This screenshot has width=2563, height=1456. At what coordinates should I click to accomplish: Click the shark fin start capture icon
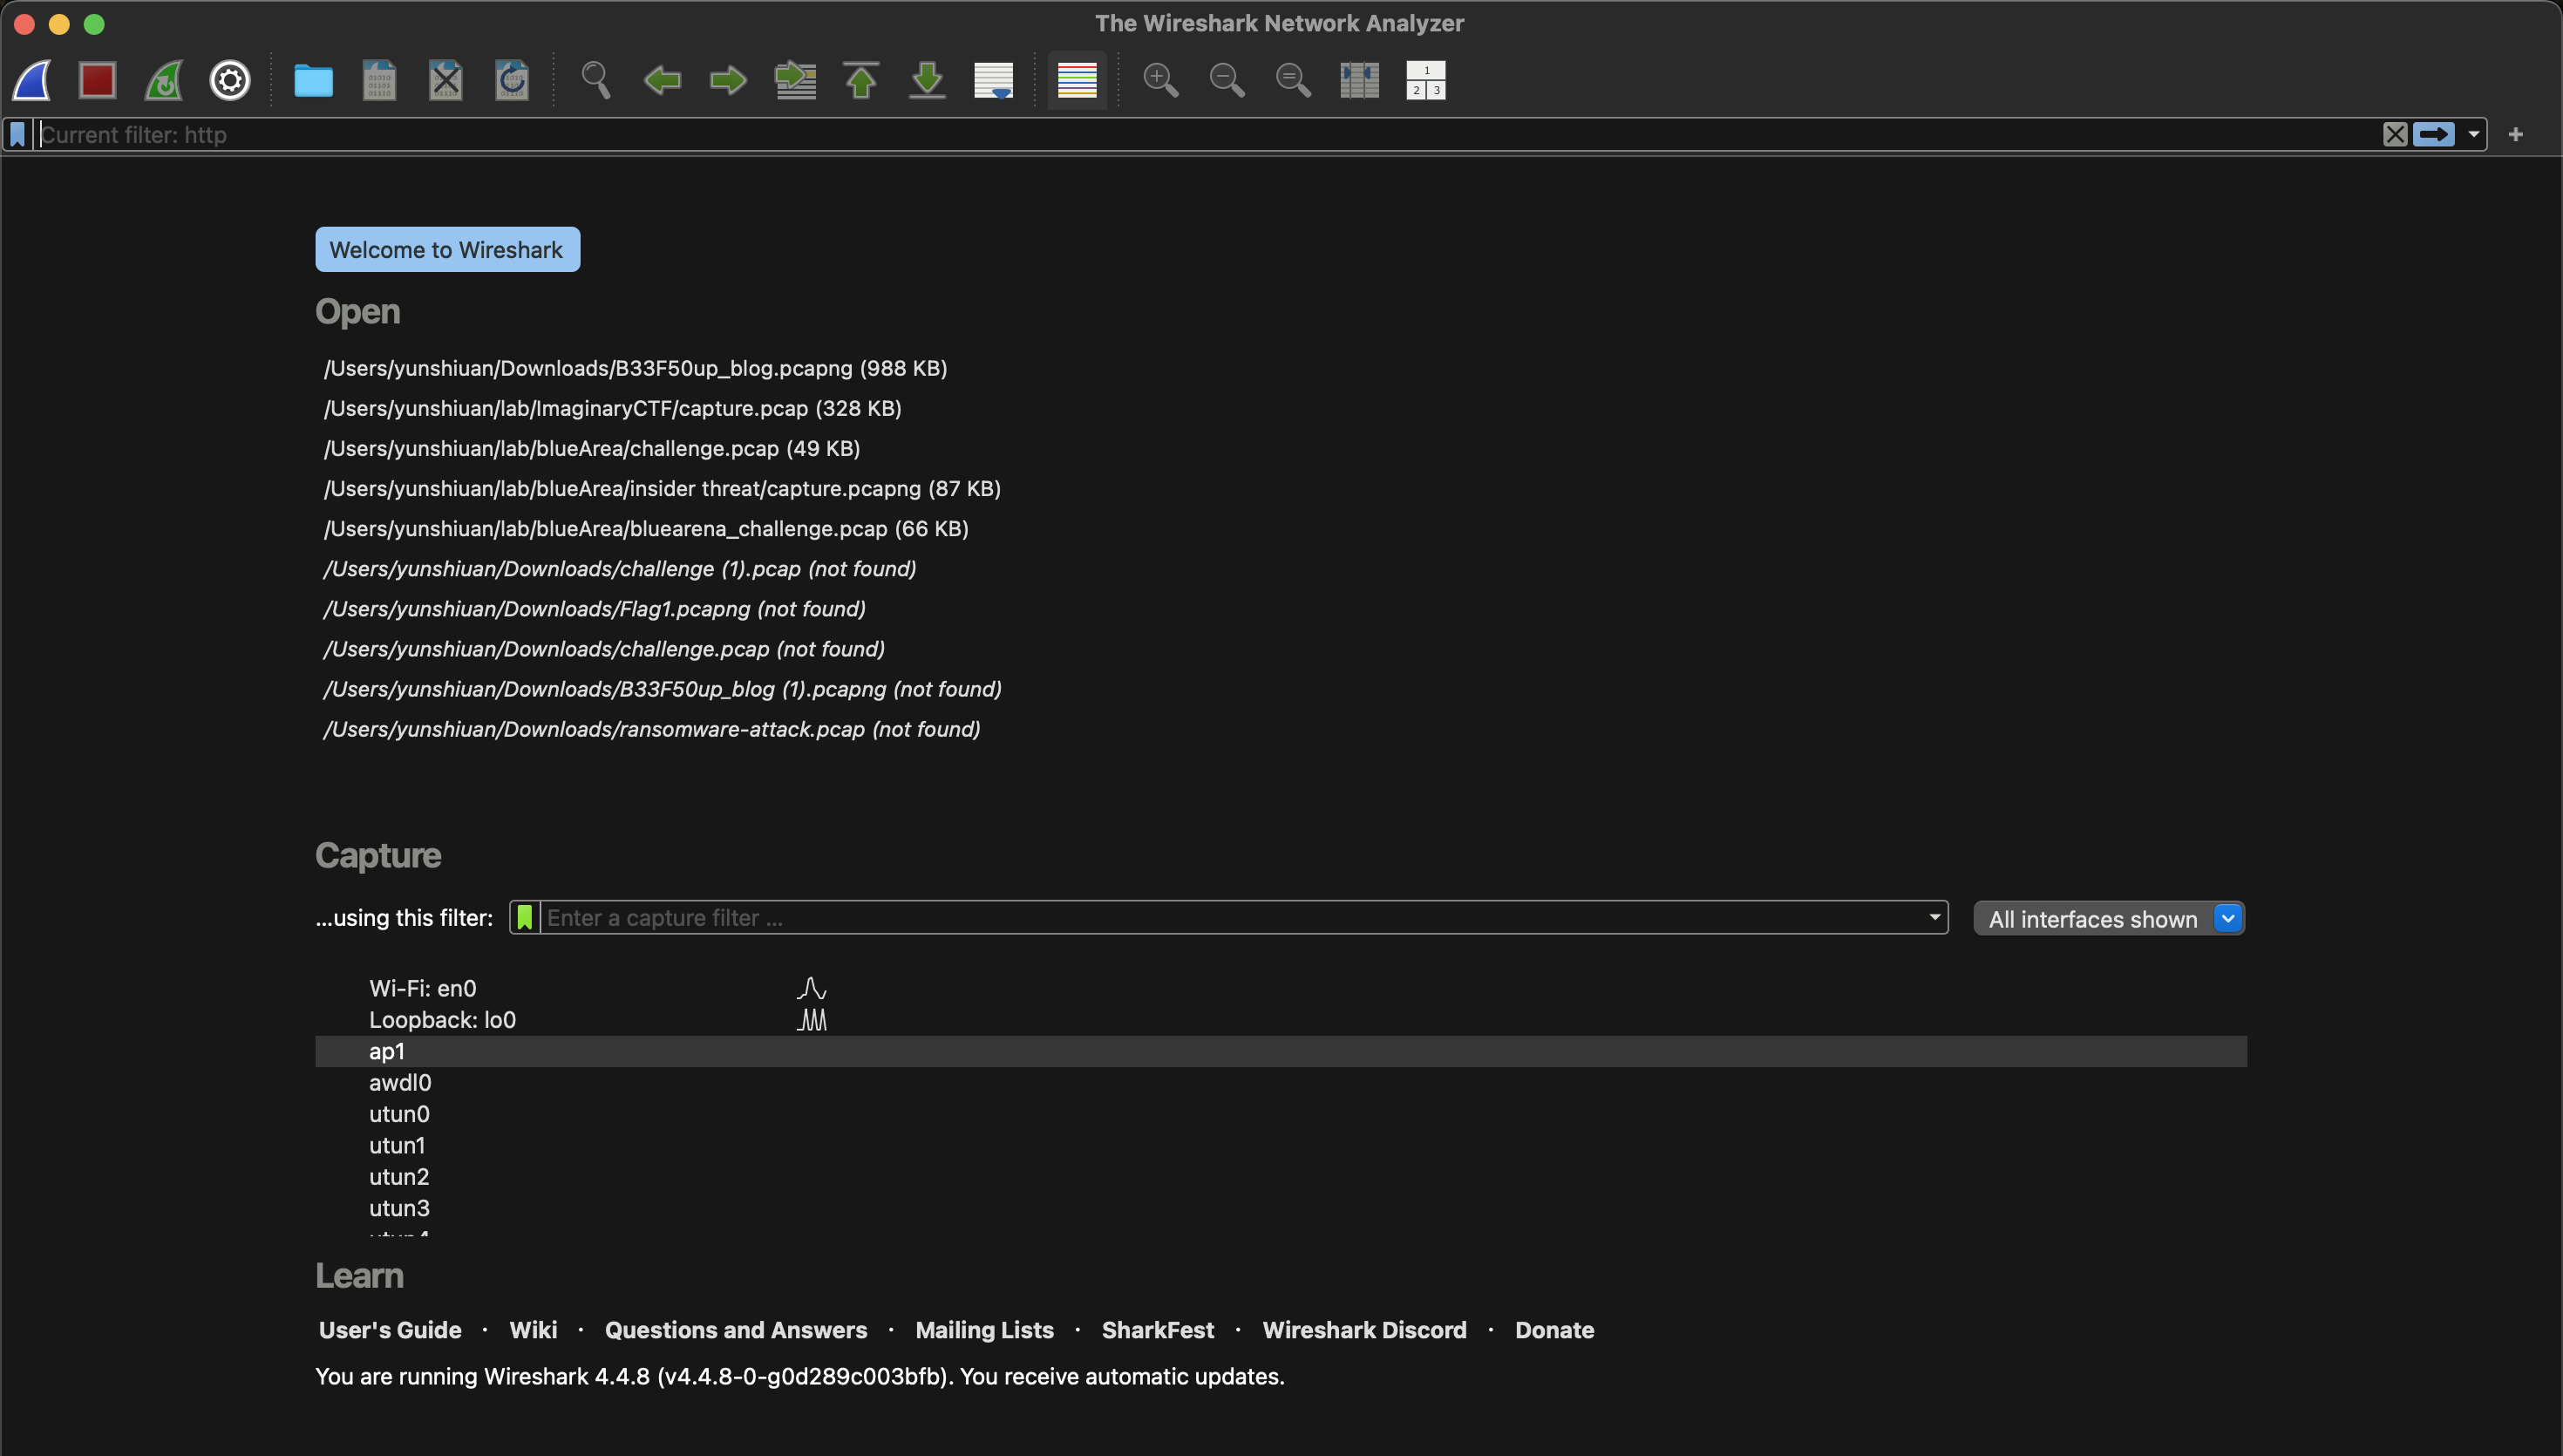32,80
